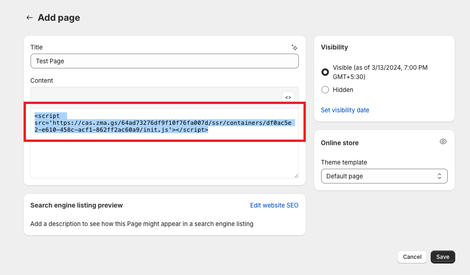Image resolution: width=470 pixels, height=275 pixels.
Task: Open Edit website SEO link
Action: pos(274,205)
